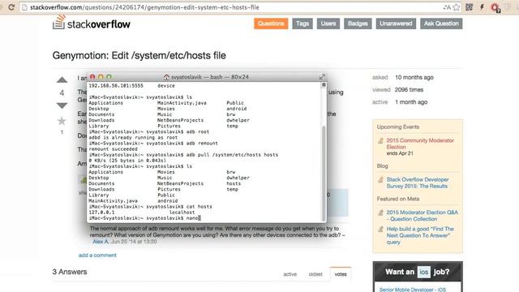Click the election icon beside Community Moderator Election
Image resolution: width=519 pixels, height=292 pixels.
pyautogui.click(x=381, y=140)
